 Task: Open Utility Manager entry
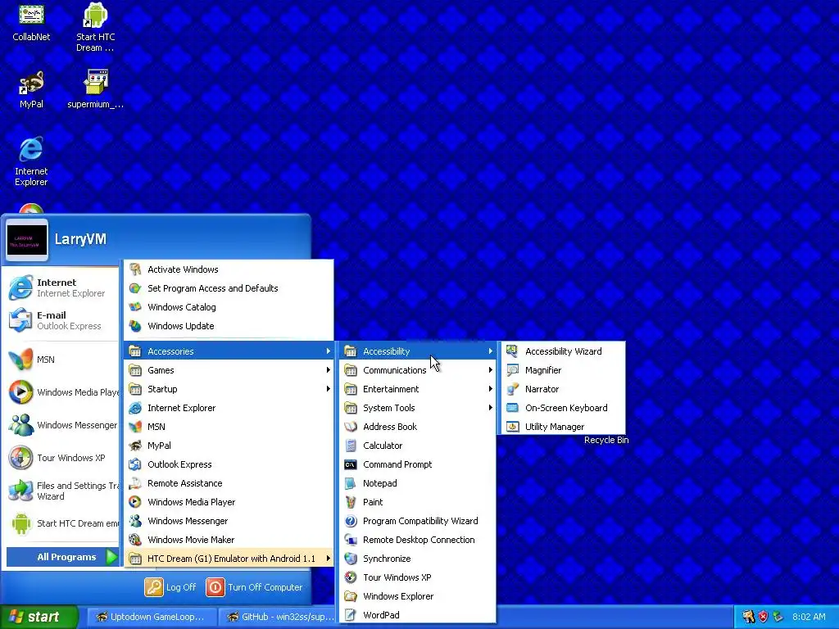(560, 426)
